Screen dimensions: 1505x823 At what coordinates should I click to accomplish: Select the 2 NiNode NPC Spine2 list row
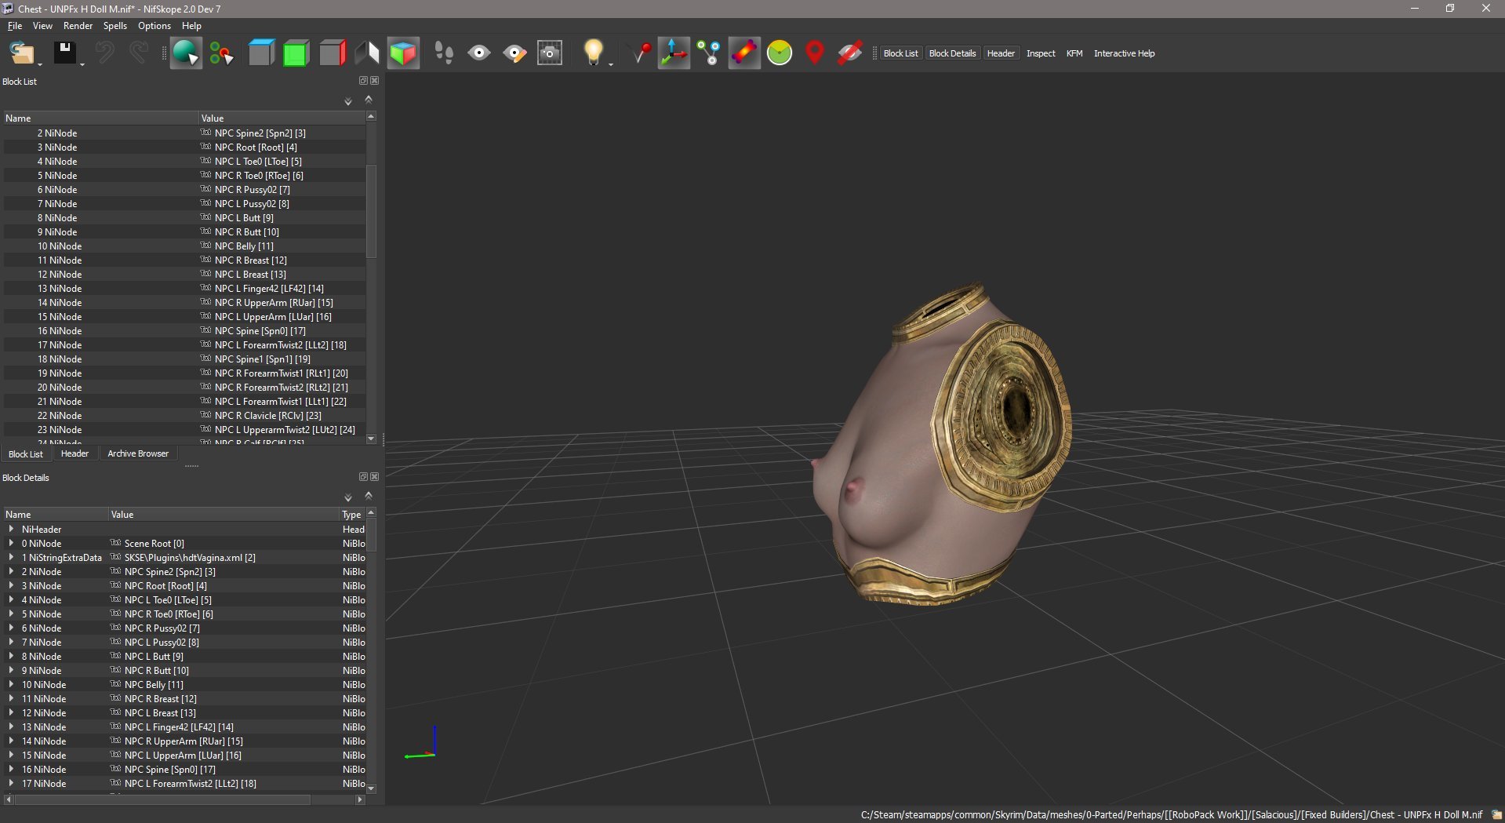pos(184,133)
